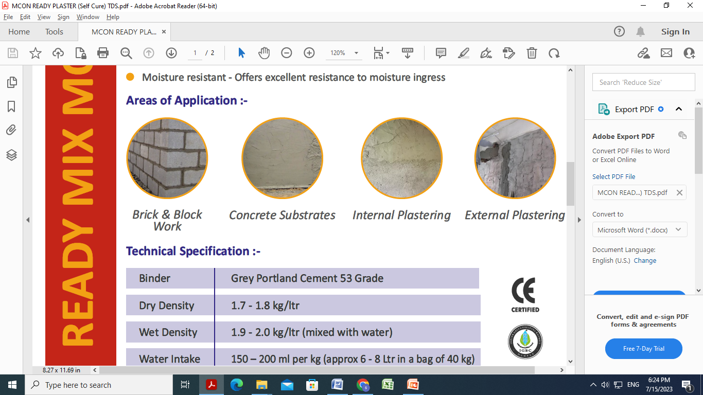
Task: Click the taskbar search box
Action: [99, 385]
